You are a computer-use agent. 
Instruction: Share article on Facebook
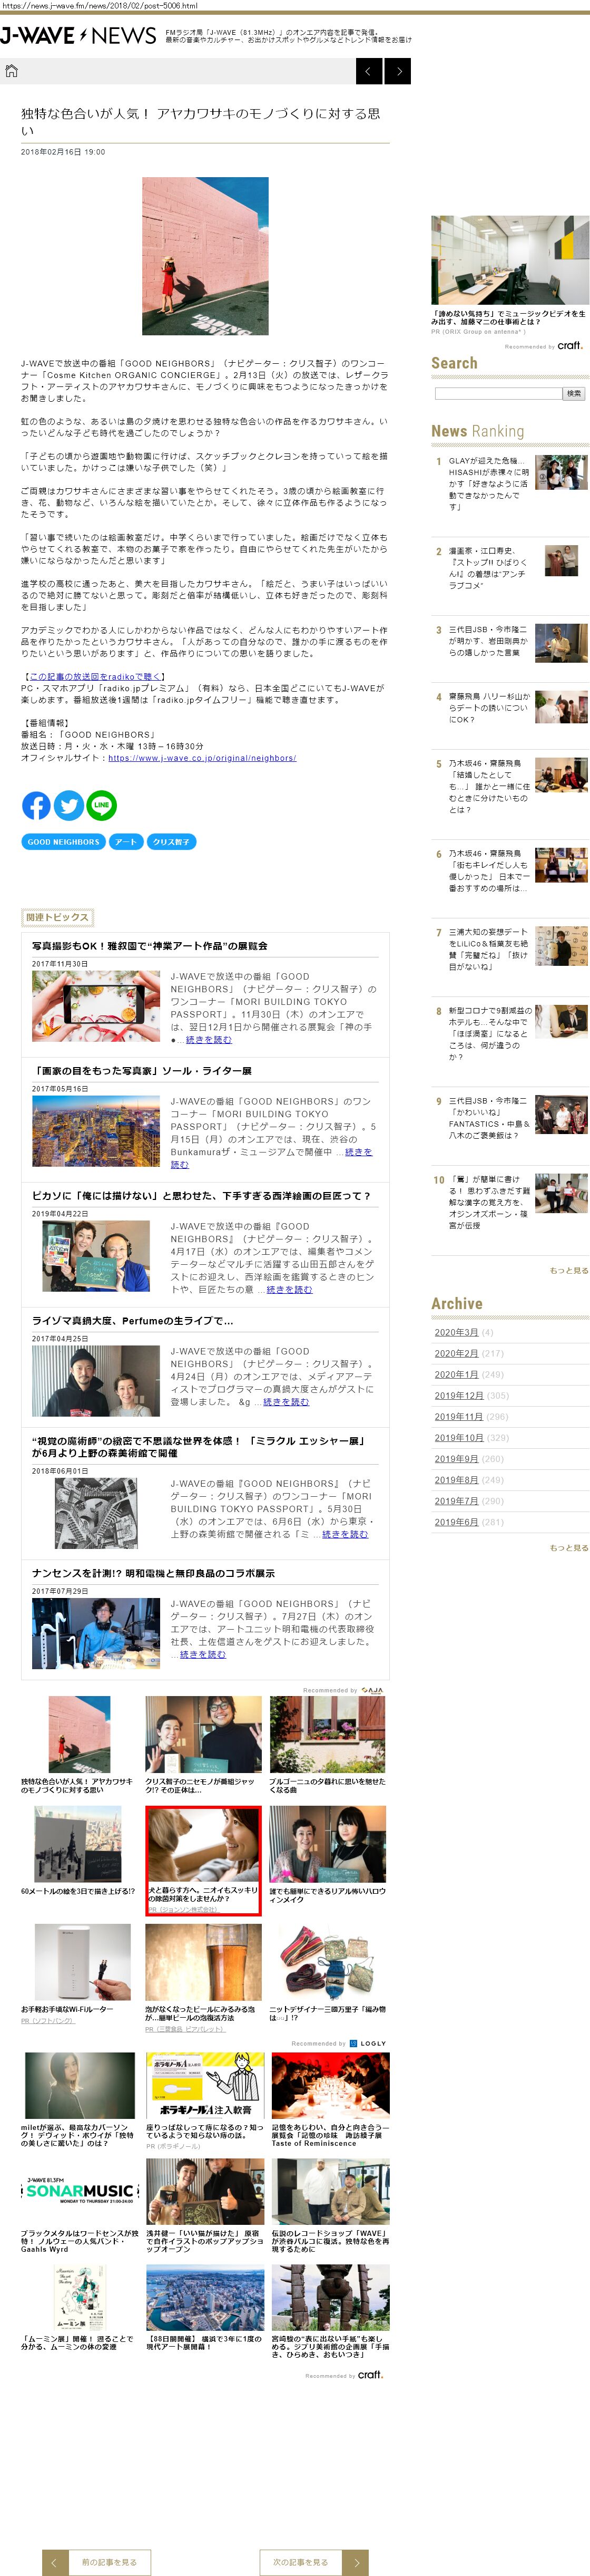tap(36, 805)
